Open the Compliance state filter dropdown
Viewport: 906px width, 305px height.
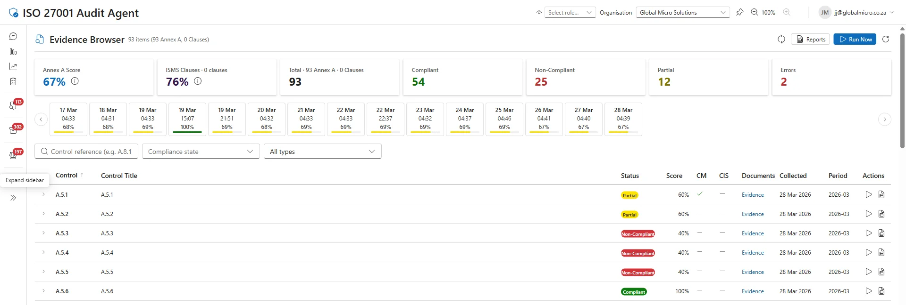pyautogui.click(x=201, y=151)
